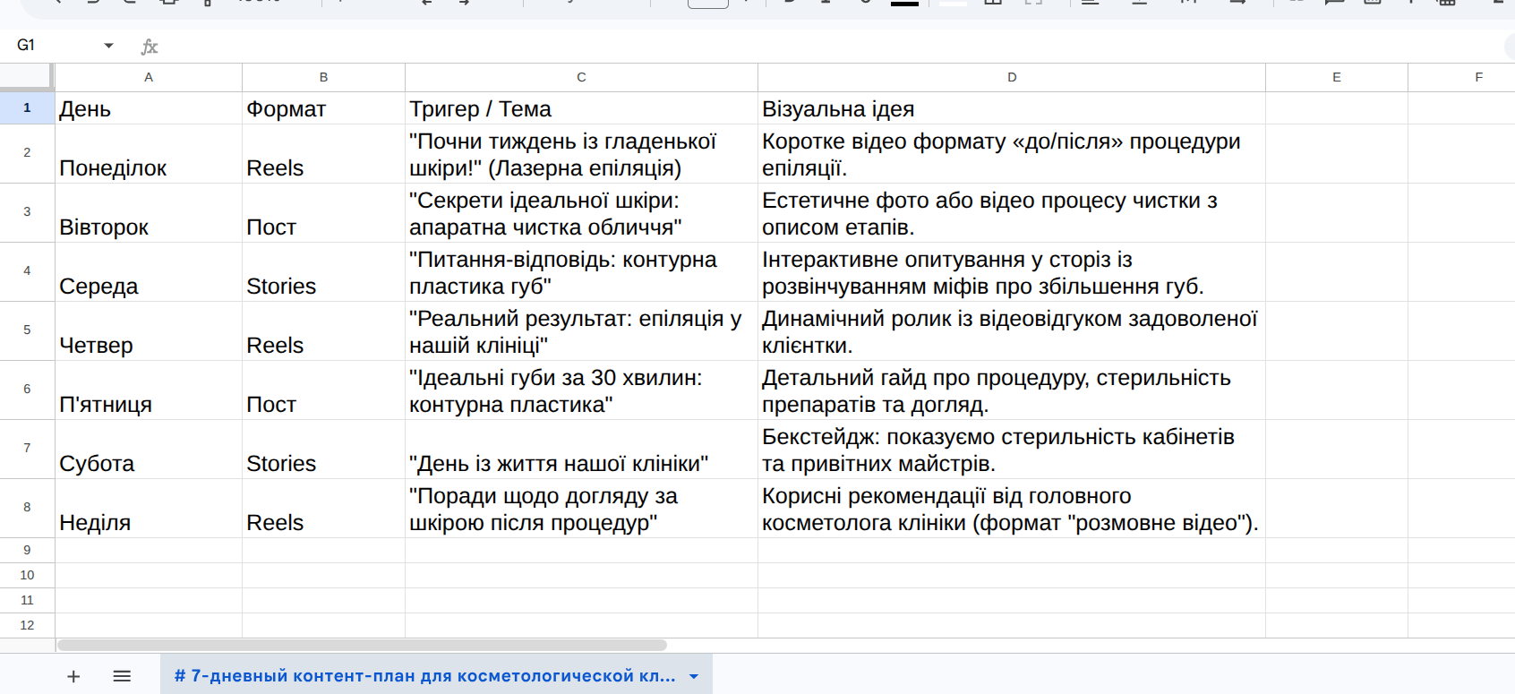1515x694 pixels.
Task: Select the 'Stories' cell in Субота row
Action: pos(323,450)
